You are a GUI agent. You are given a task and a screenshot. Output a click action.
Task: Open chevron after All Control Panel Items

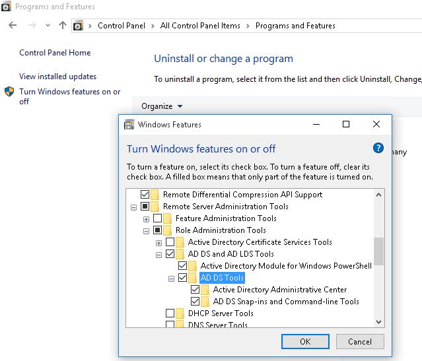coord(248,26)
